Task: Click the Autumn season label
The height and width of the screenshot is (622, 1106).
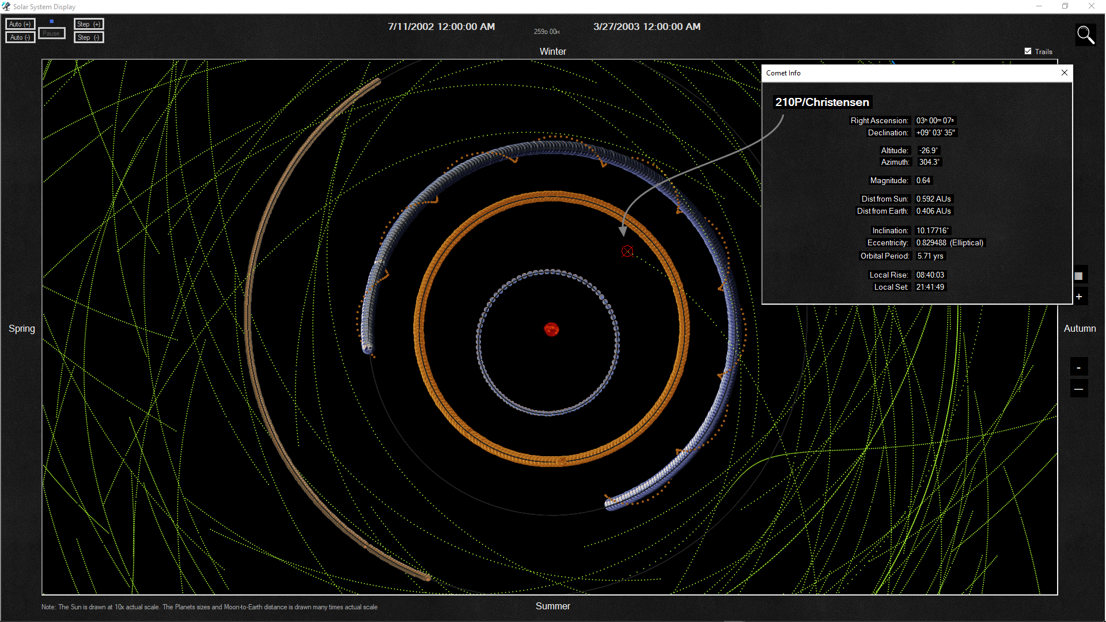Action: click(1080, 328)
